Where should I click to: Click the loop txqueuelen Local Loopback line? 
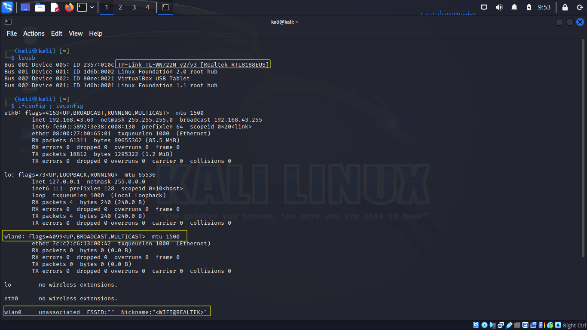coord(99,195)
